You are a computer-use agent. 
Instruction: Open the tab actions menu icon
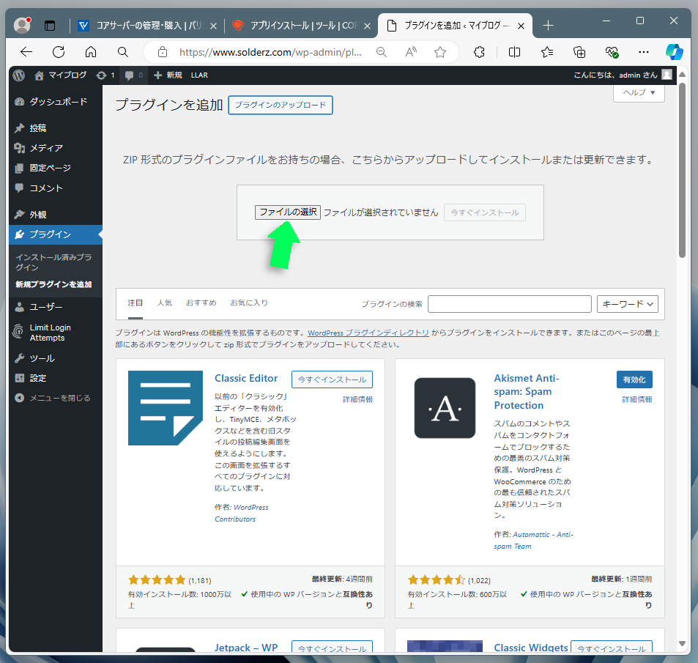click(50, 26)
